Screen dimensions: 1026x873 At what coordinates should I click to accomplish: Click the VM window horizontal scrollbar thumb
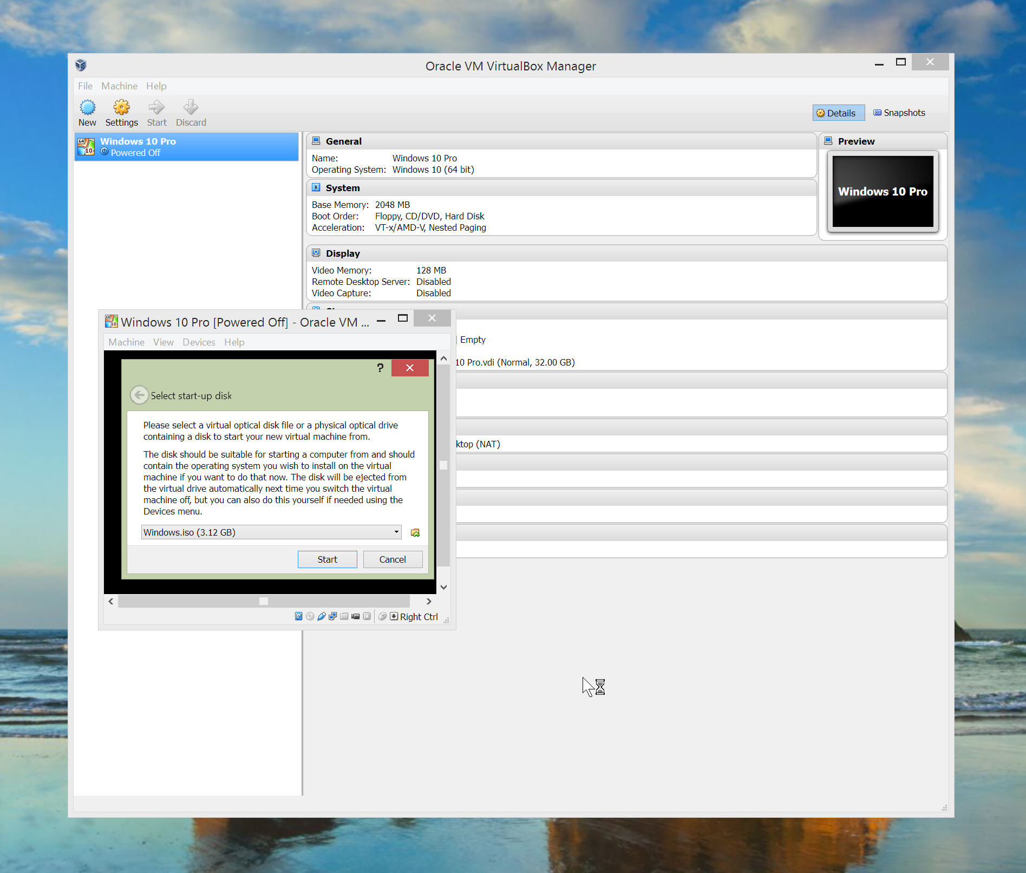[264, 601]
